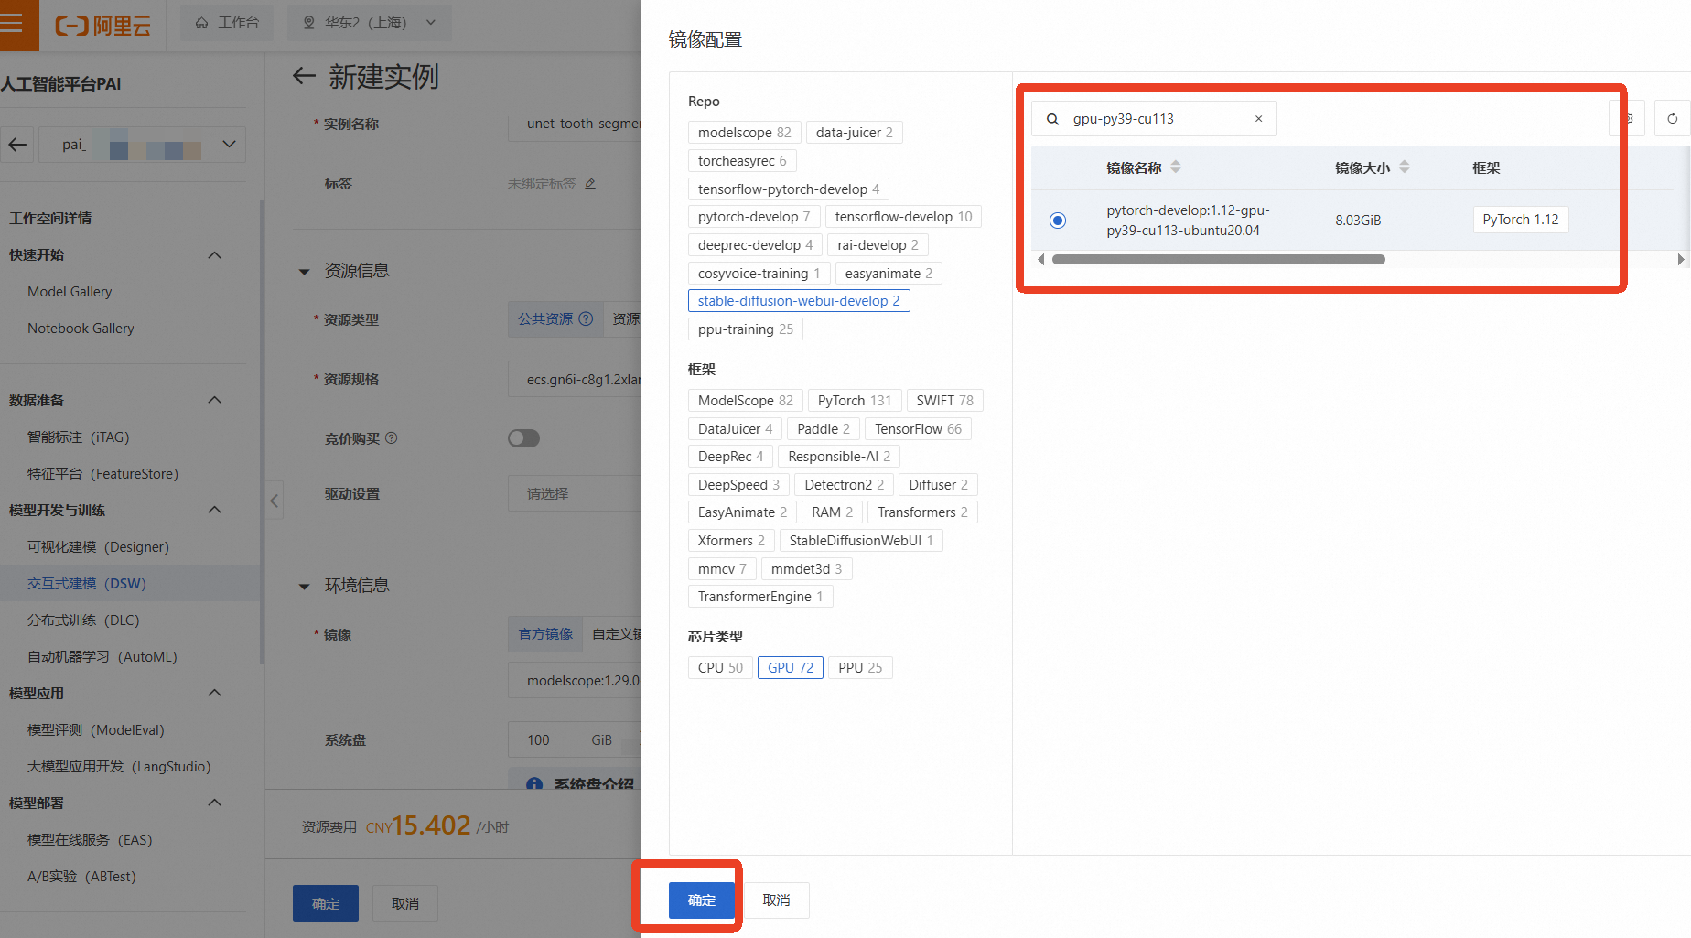Click the search magnifier icon

1052,119
